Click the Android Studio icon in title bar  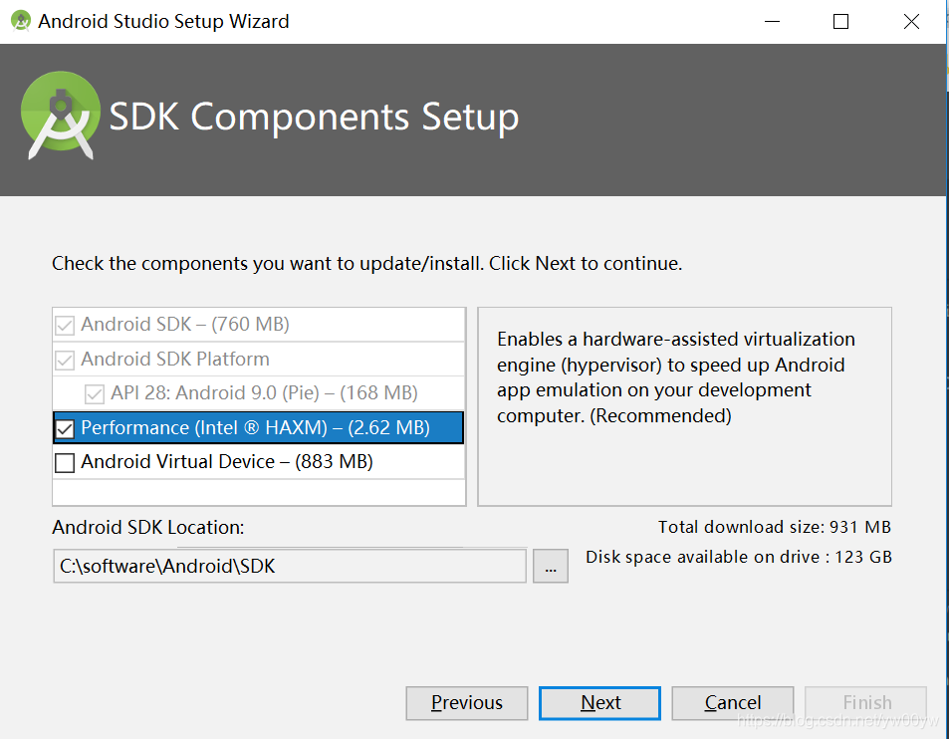tap(21, 21)
